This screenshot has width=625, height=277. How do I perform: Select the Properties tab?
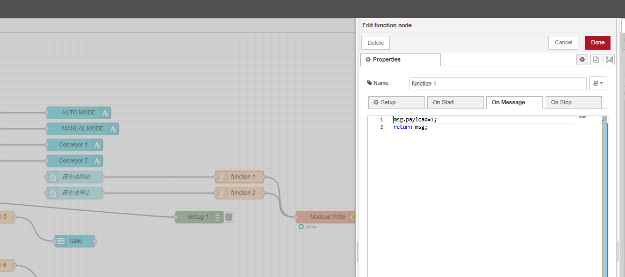pos(400,59)
